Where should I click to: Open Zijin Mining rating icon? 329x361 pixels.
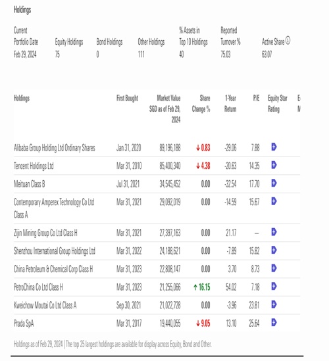pos(274,232)
